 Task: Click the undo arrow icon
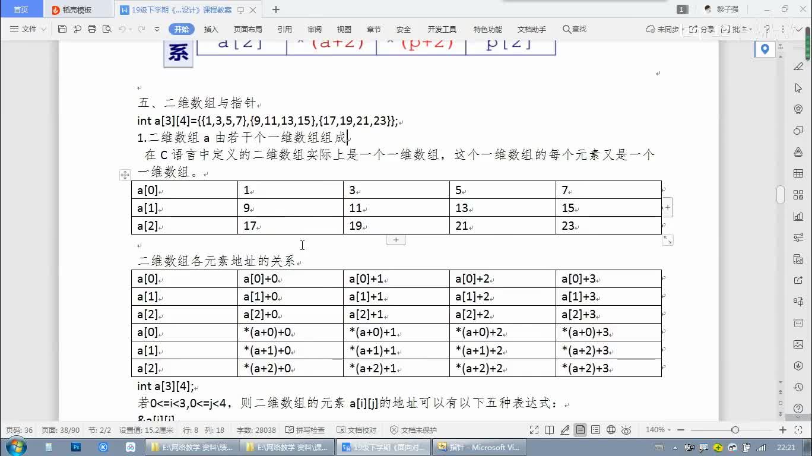click(x=122, y=29)
